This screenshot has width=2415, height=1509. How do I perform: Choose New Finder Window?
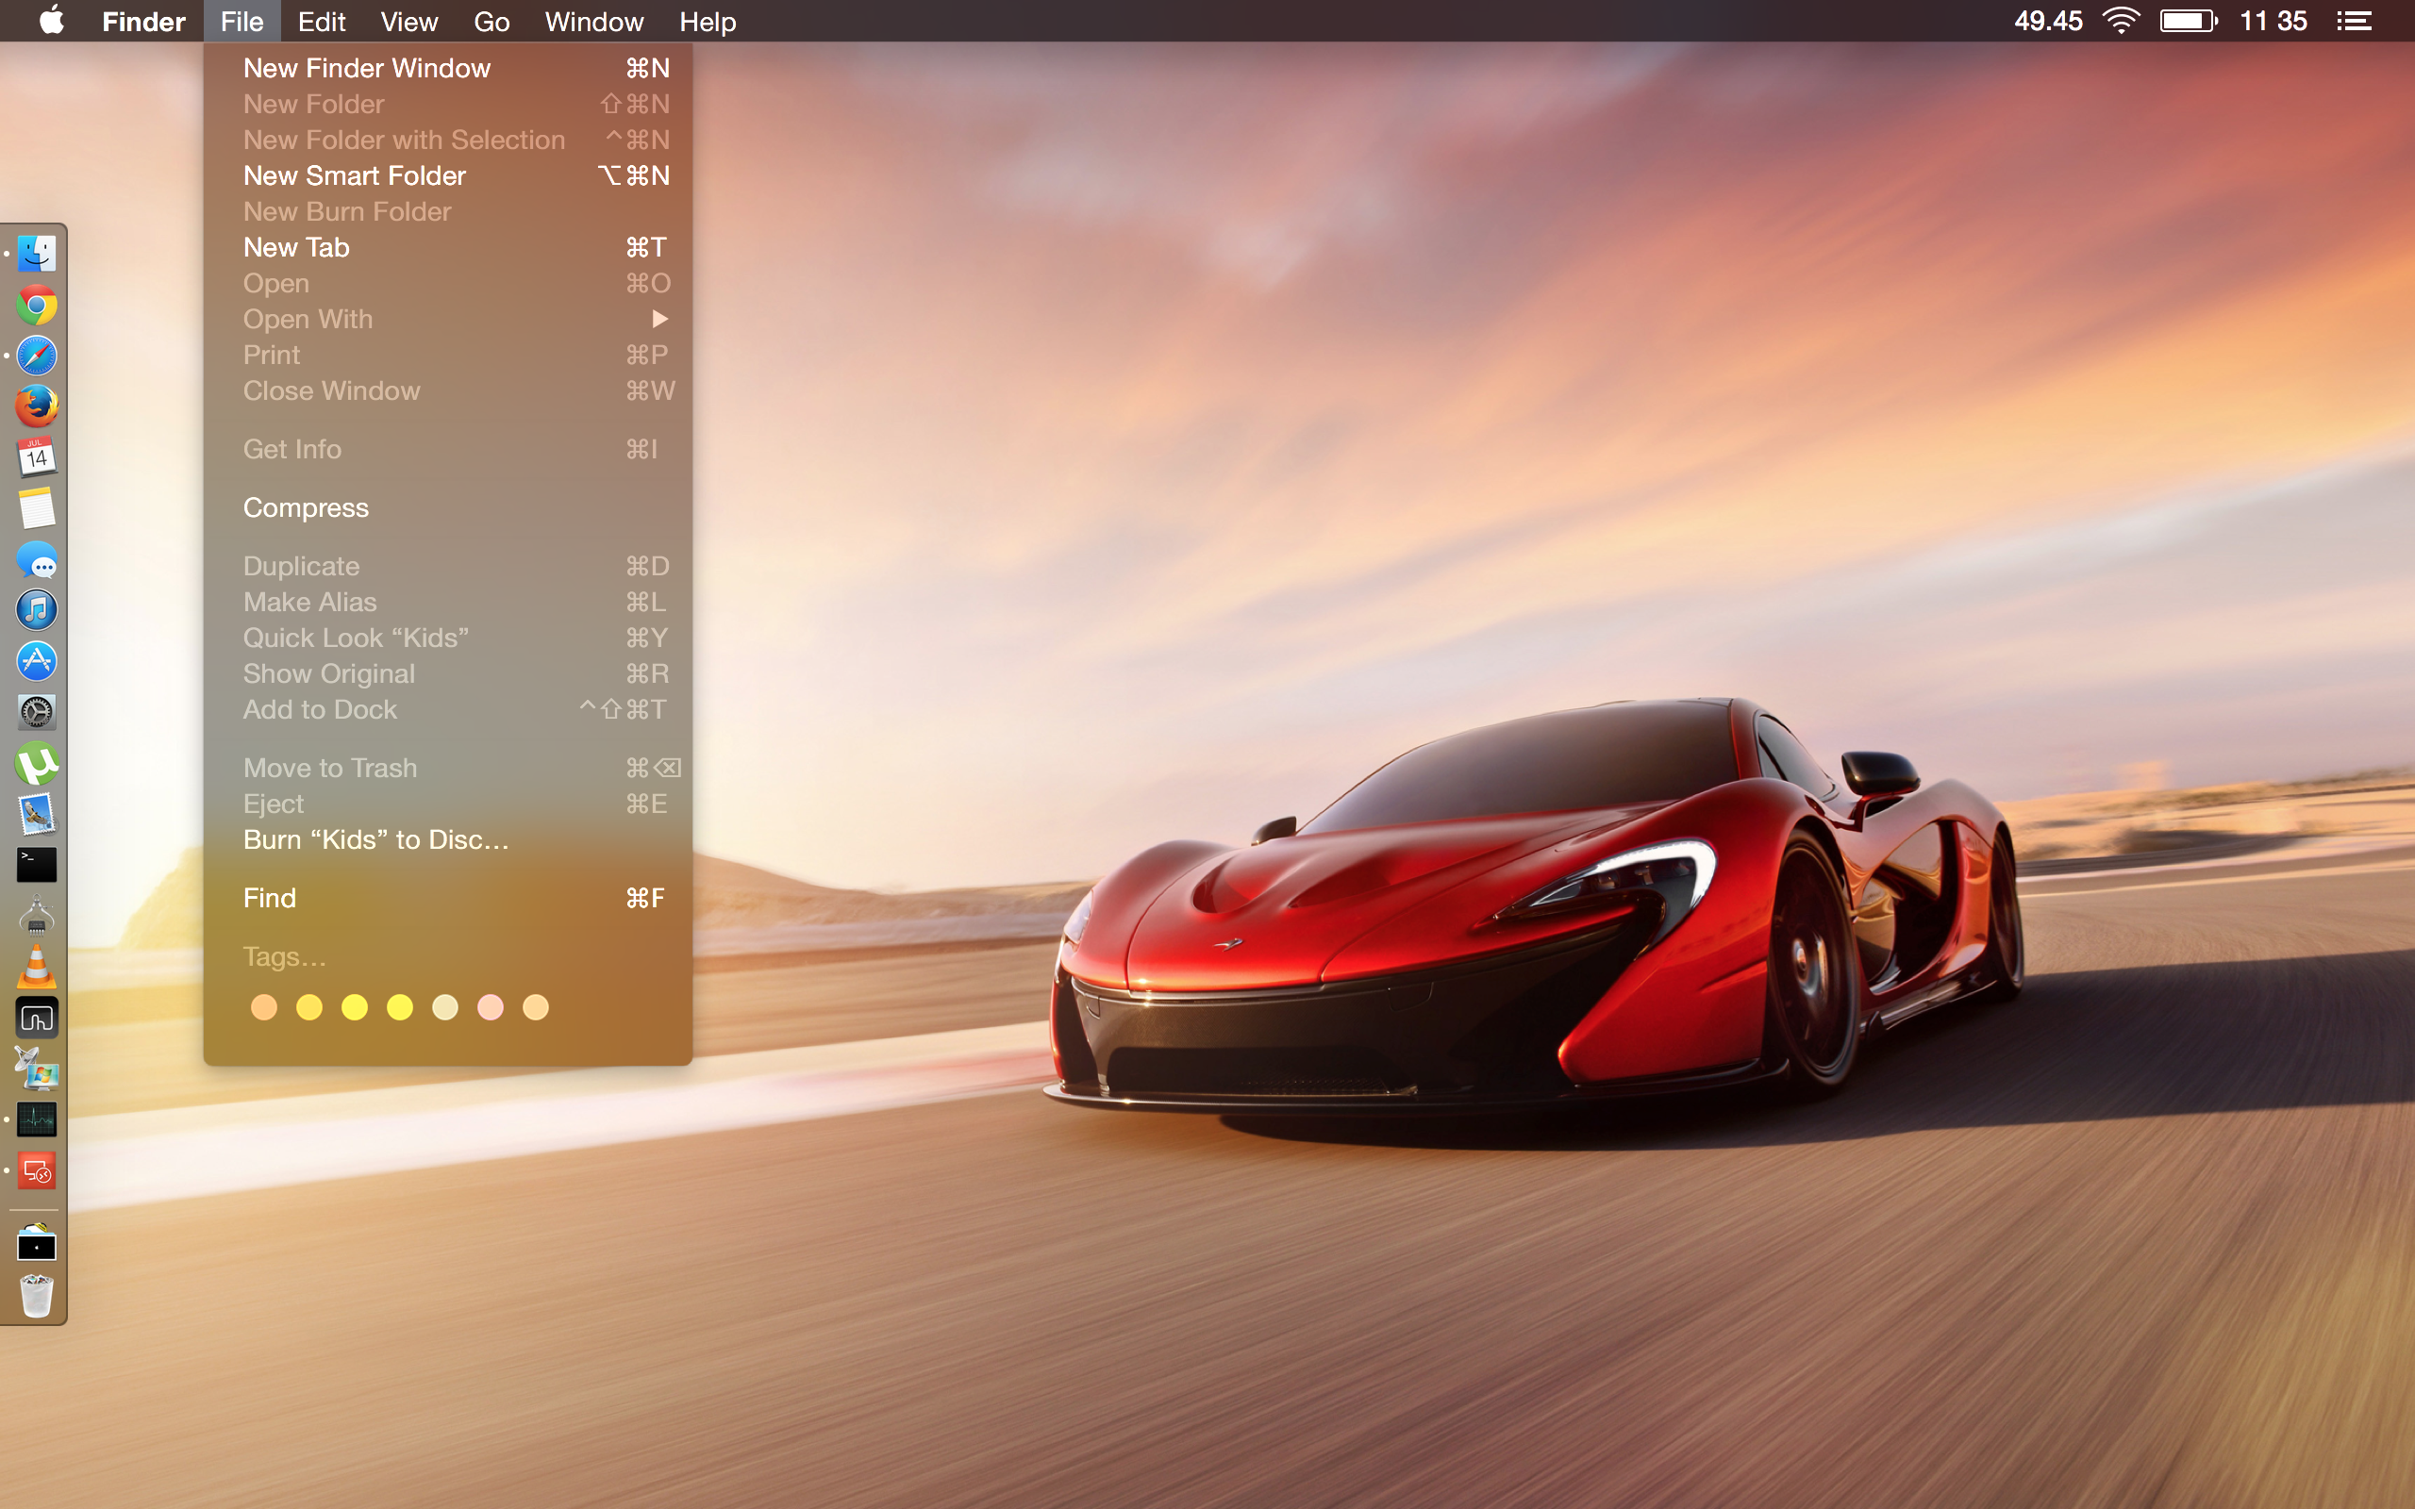[x=367, y=68]
